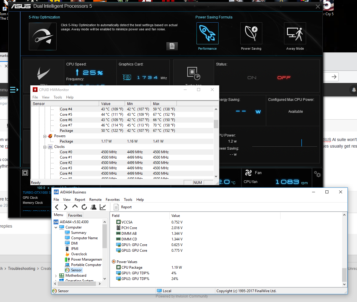Open HWMonitor View menu
This screenshot has height=302, width=357.
pos(46,97)
